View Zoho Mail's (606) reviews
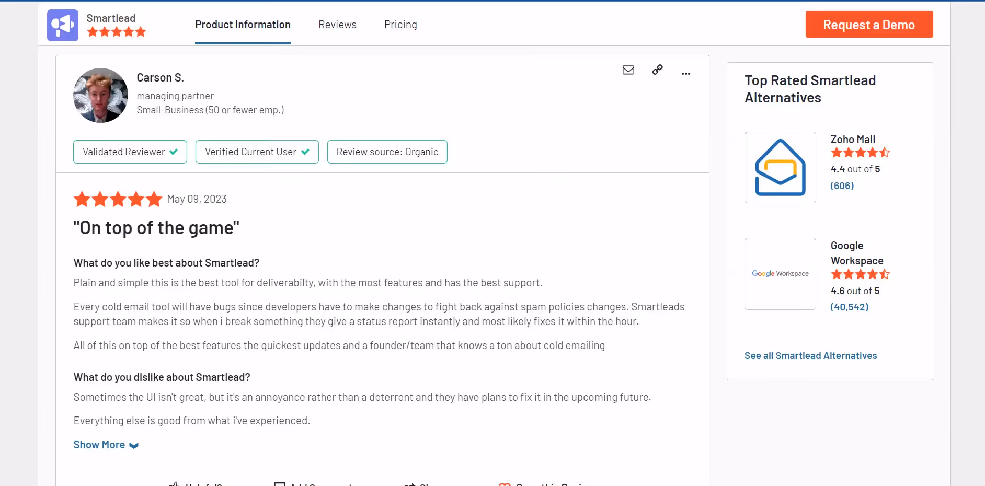This screenshot has width=985, height=486. [x=842, y=186]
